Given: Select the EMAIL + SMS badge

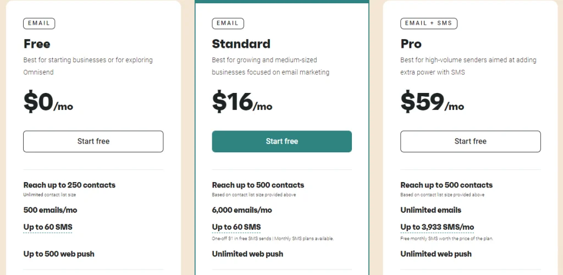Looking at the screenshot, I should (x=428, y=24).
